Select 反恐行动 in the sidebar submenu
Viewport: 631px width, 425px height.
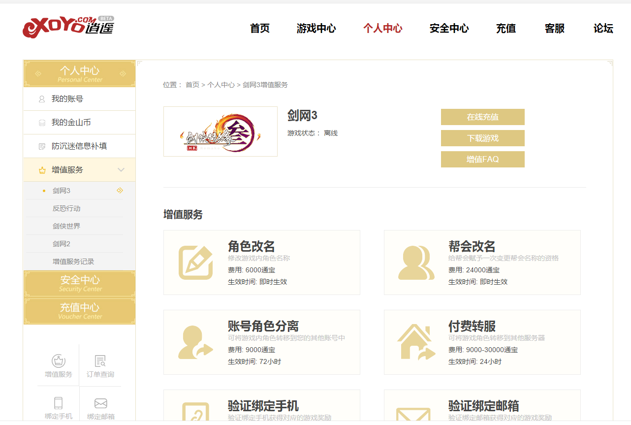pyautogui.click(x=66, y=208)
